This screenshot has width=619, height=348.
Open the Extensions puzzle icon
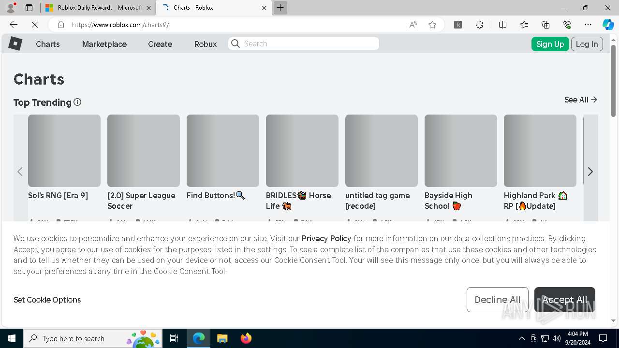point(479,25)
